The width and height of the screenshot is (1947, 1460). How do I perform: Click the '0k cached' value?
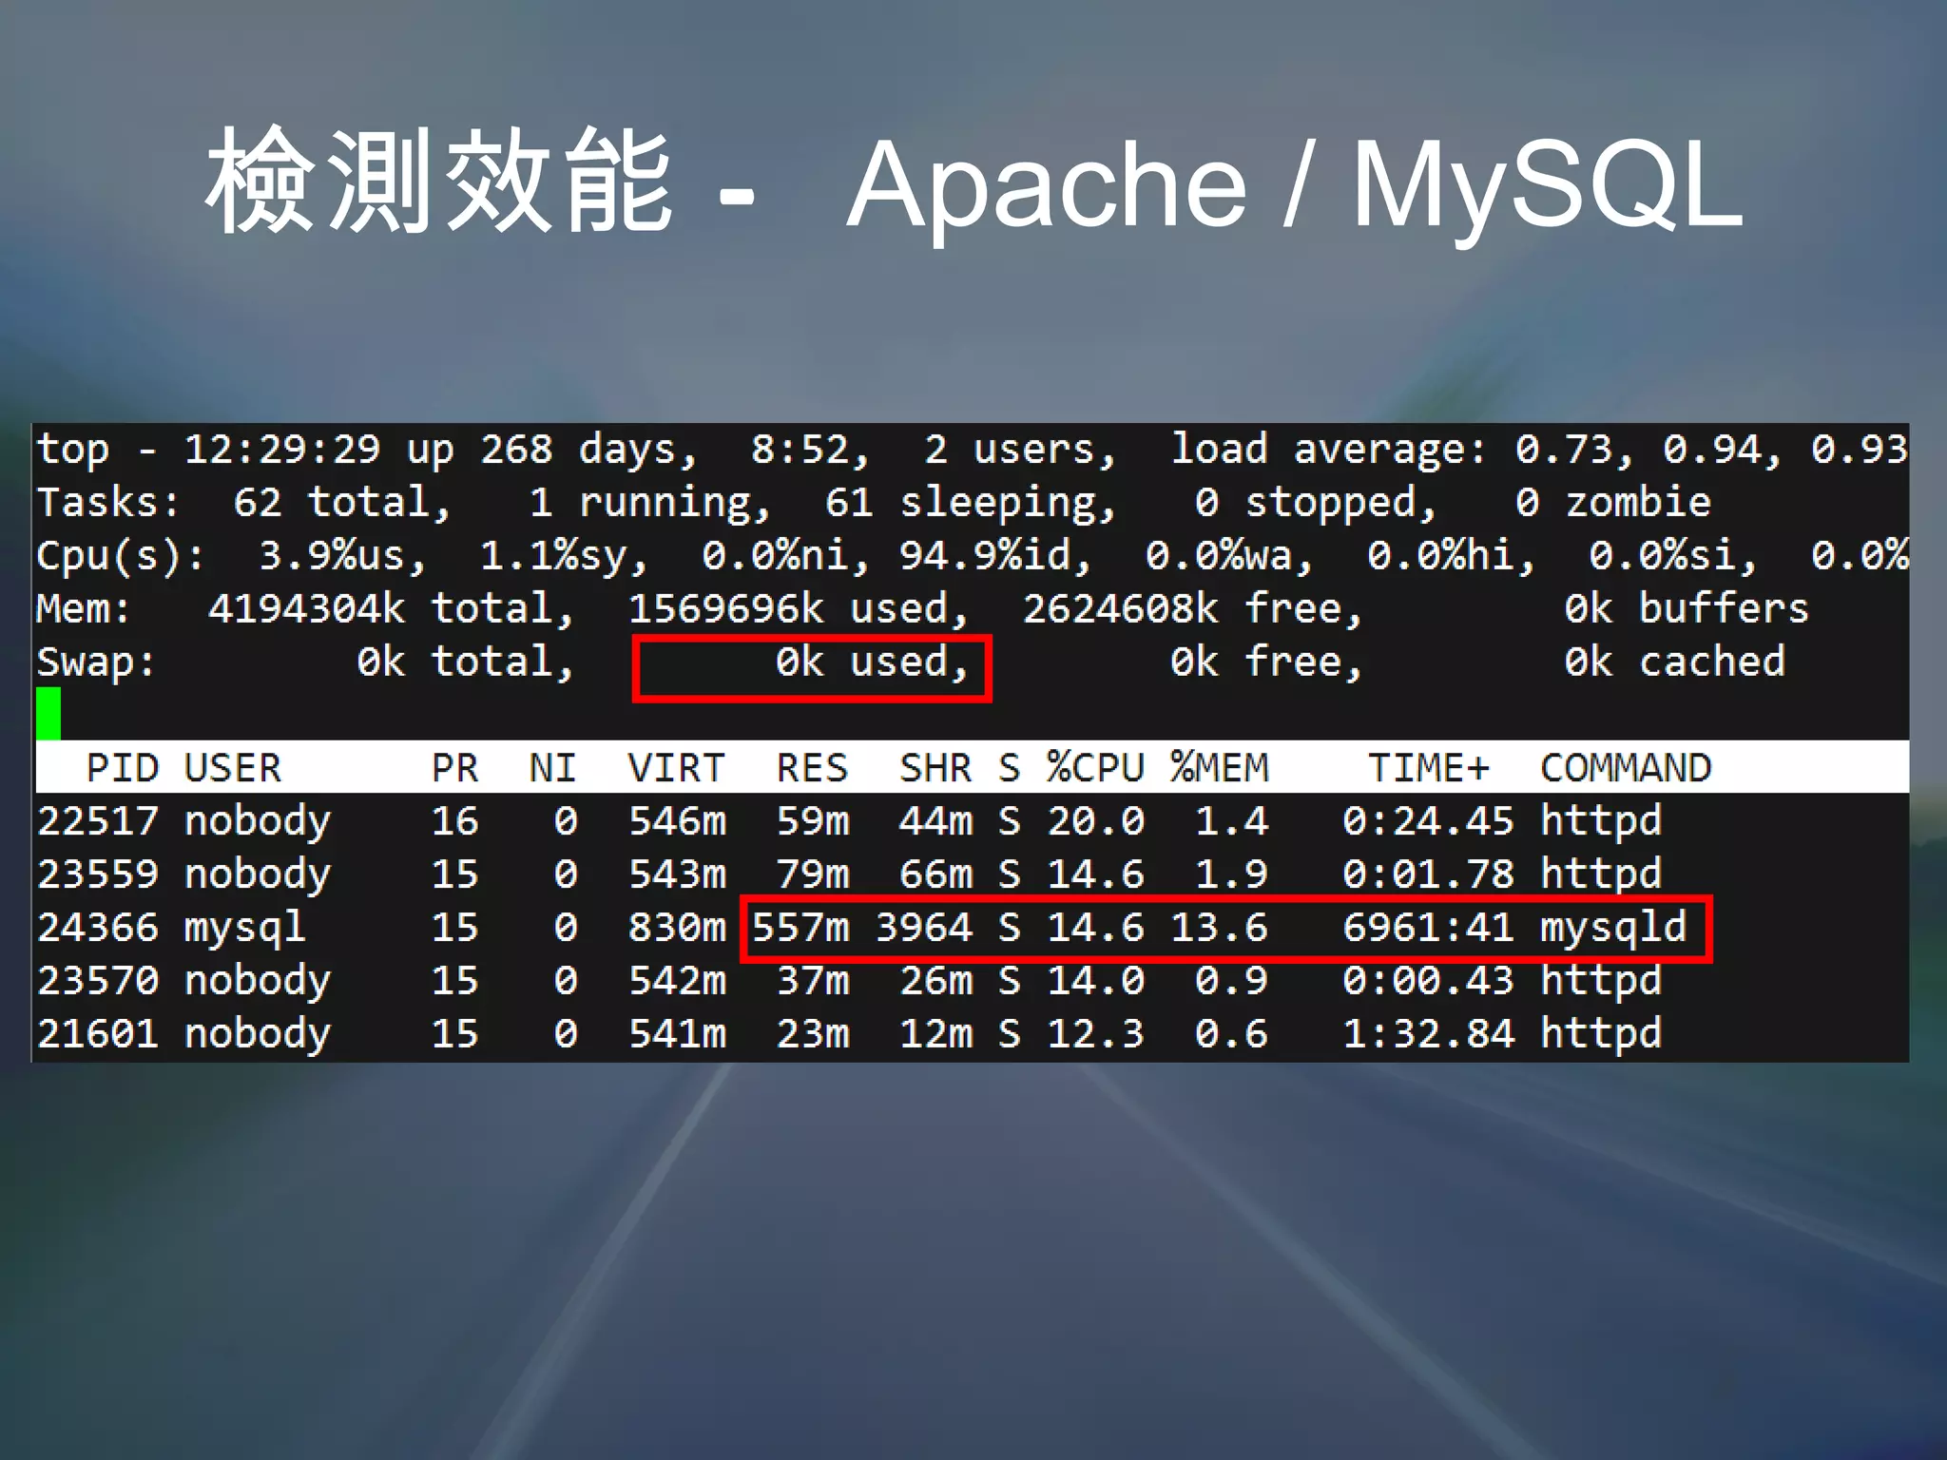pos(1675,662)
